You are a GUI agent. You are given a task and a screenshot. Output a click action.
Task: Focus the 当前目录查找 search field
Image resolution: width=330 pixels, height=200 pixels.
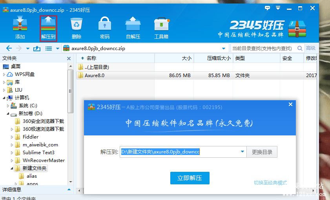point(264,49)
